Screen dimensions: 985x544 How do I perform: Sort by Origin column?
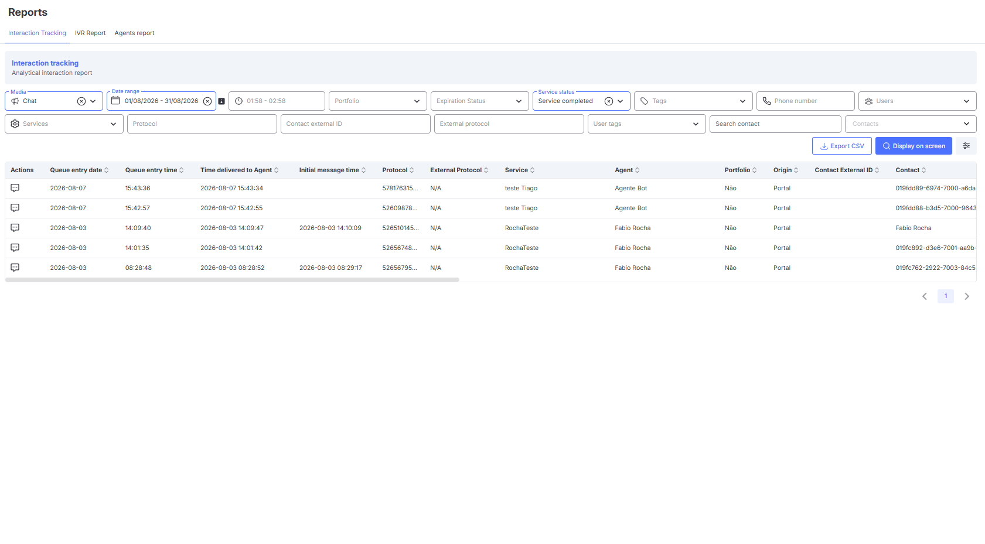tap(796, 170)
